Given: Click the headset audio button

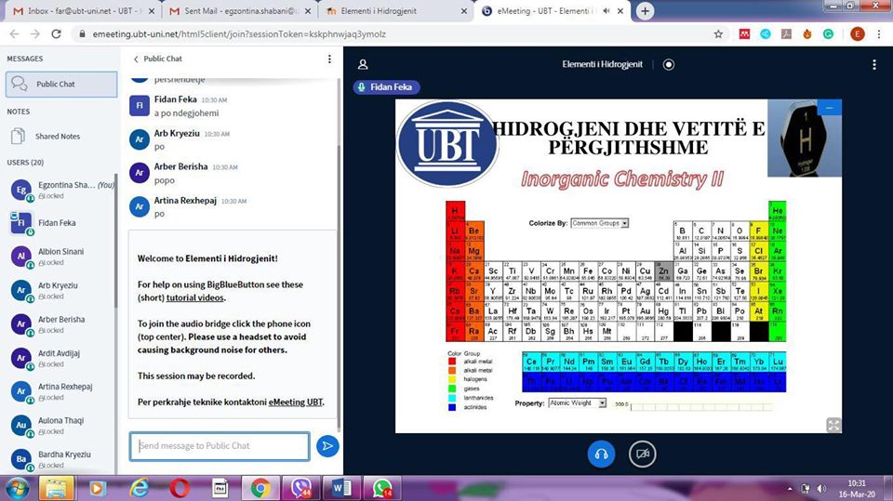Looking at the screenshot, I should click(601, 454).
